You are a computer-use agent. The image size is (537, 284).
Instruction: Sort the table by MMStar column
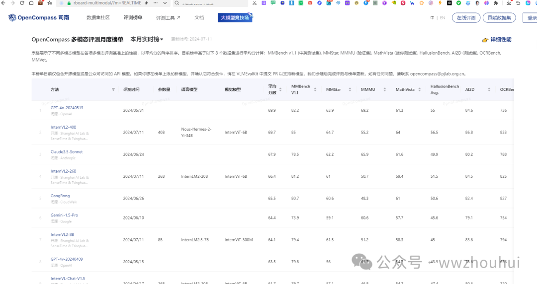[350, 90]
